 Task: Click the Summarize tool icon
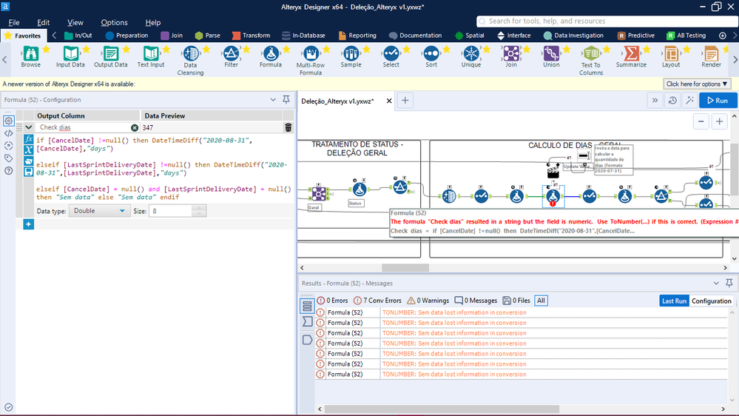pos(631,58)
